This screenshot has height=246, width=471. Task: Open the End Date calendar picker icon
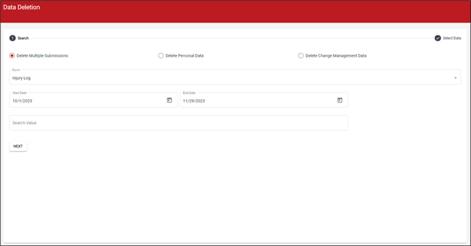[340, 100]
